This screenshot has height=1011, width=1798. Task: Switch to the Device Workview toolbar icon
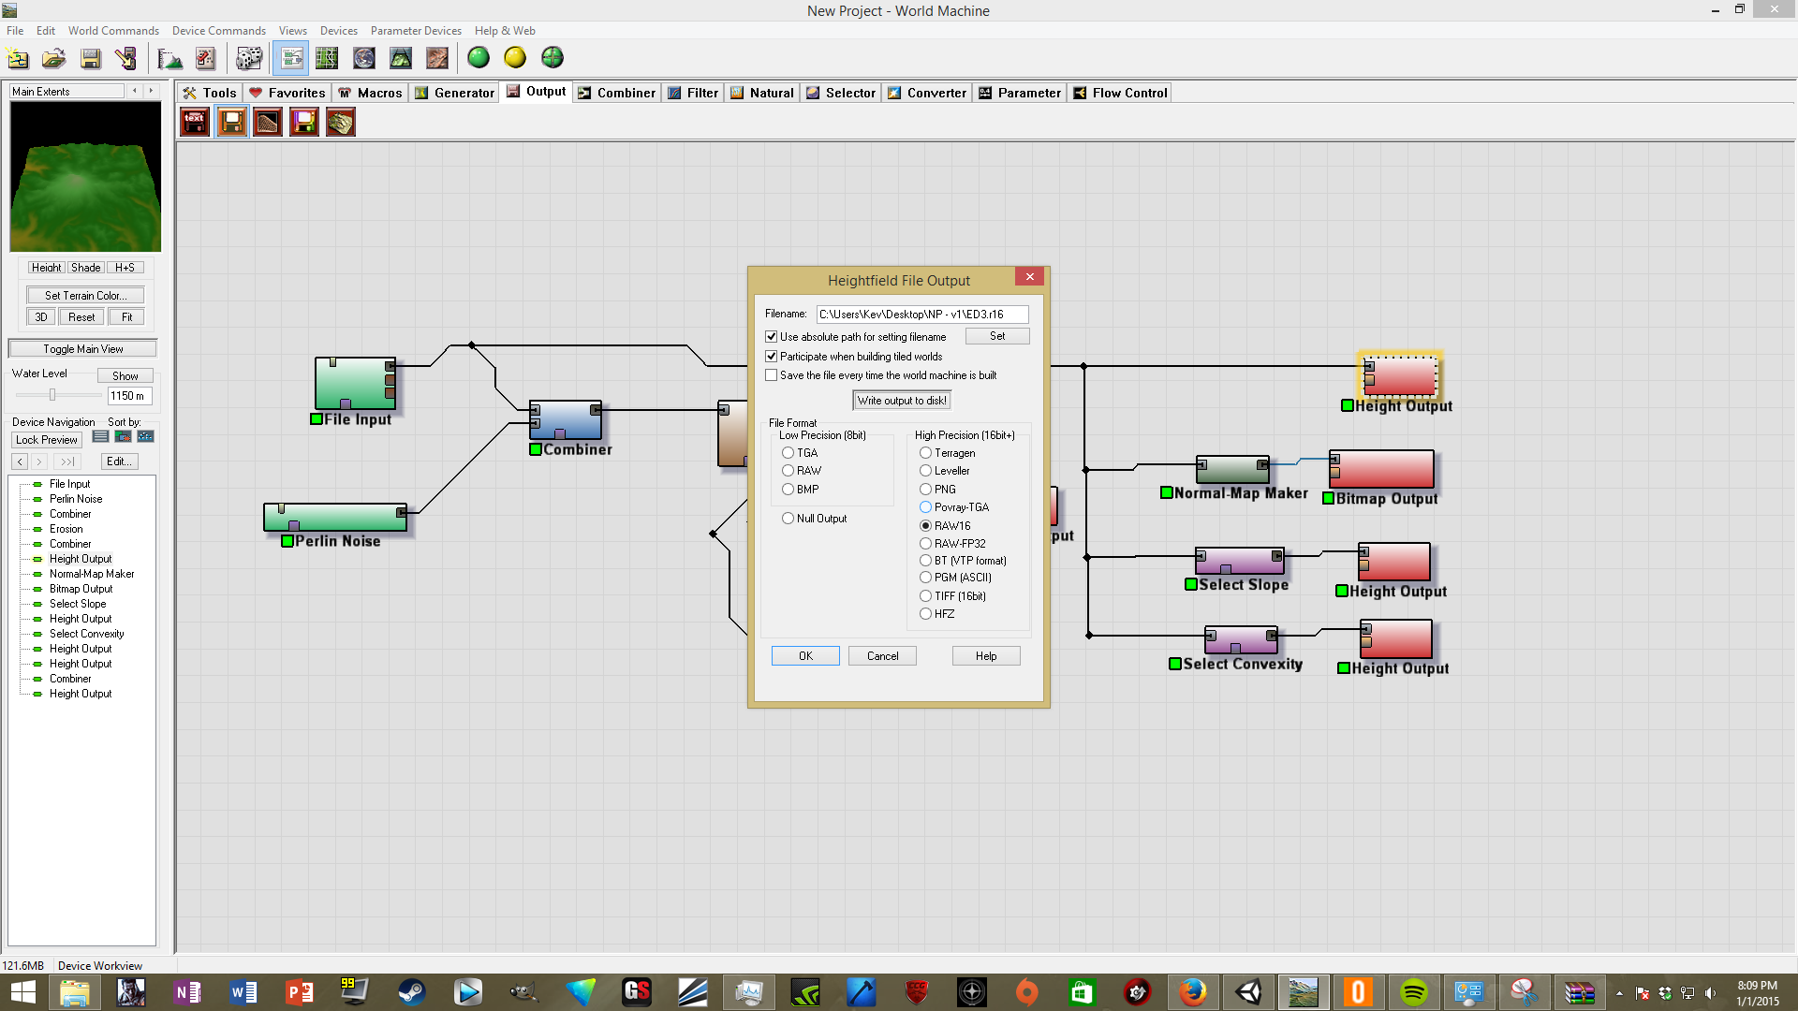(x=291, y=58)
